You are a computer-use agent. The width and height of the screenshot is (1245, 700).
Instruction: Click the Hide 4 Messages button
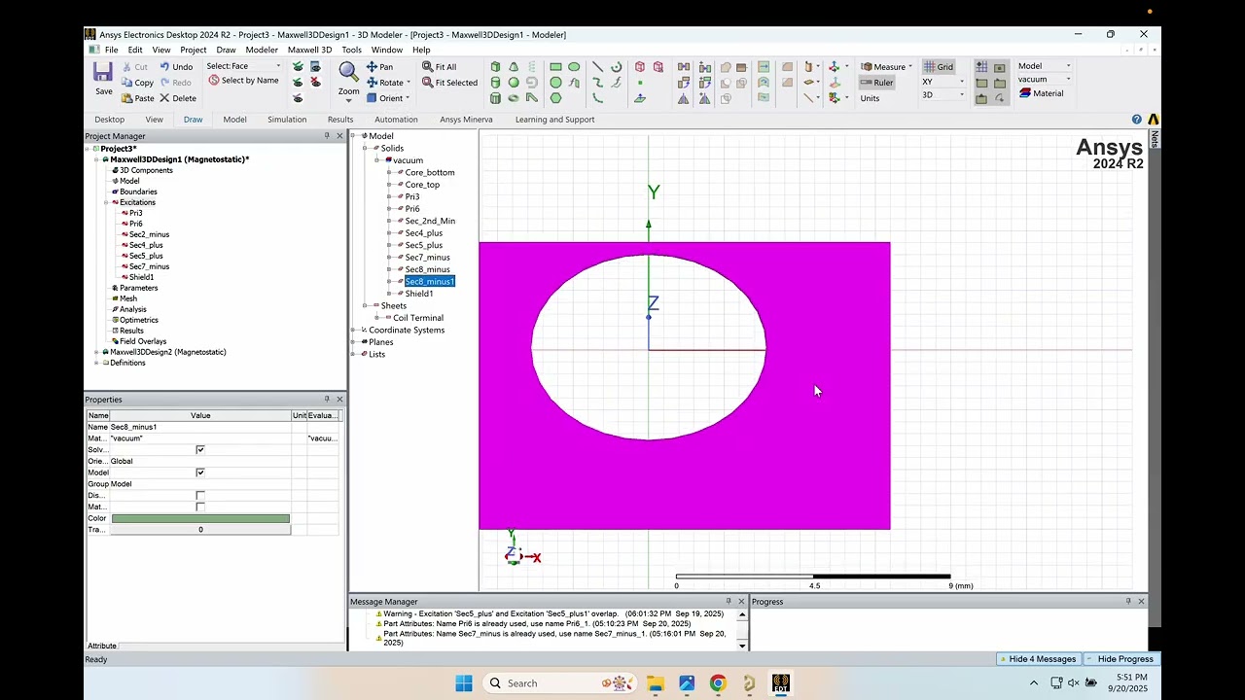pos(1037,659)
